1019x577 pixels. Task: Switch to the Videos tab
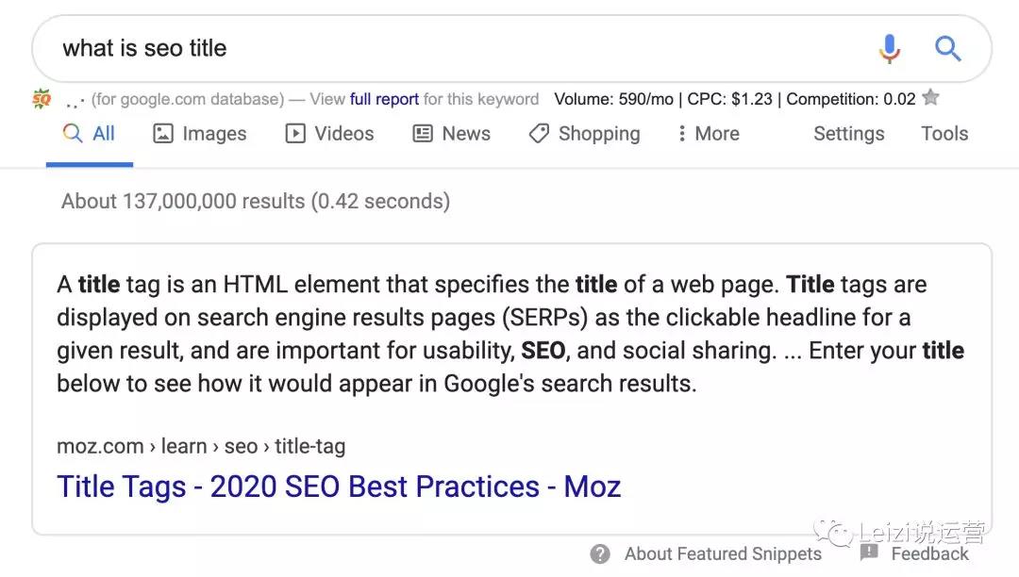tap(330, 134)
